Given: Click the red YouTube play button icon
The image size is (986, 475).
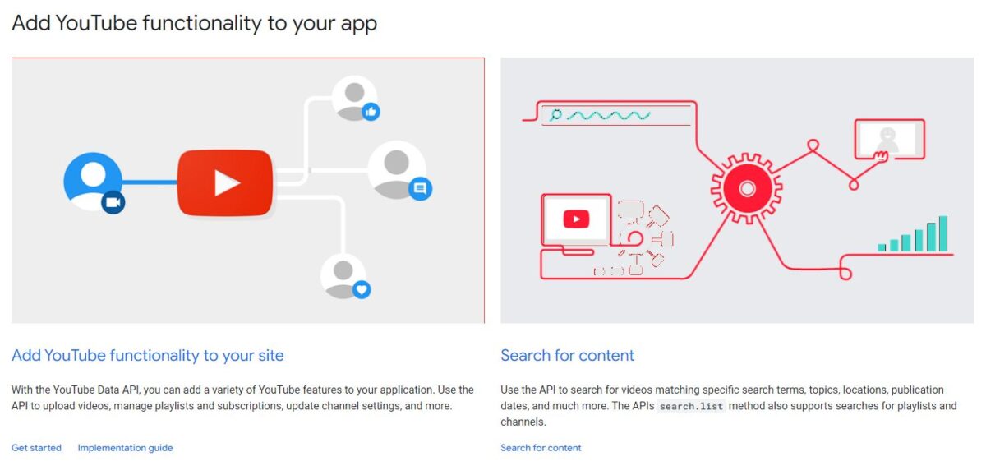Looking at the screenshot, I should click(x=224, y=183).
